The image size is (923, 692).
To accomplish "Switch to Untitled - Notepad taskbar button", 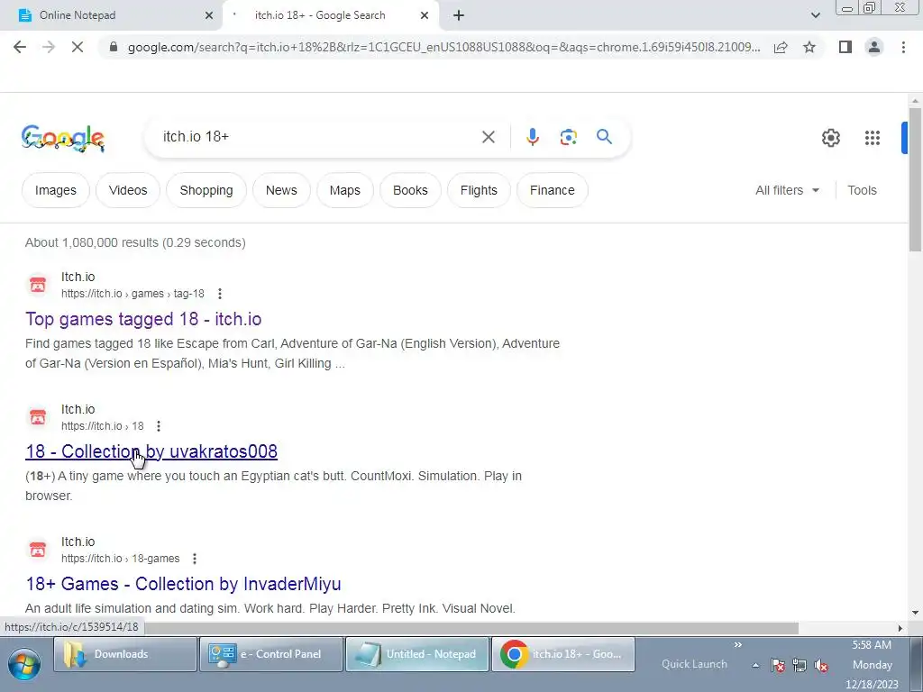I will point(416,654).
